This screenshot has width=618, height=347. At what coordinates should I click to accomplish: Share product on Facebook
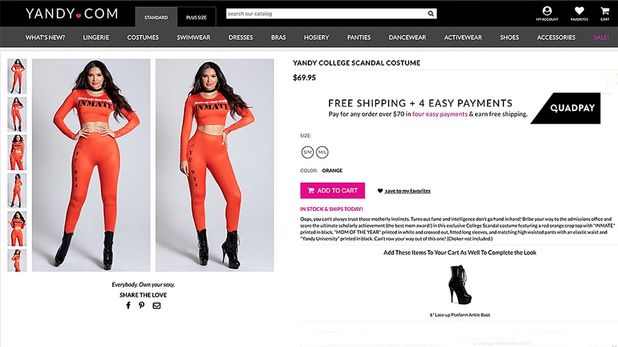pyautogui.click(x=128, y=306)
